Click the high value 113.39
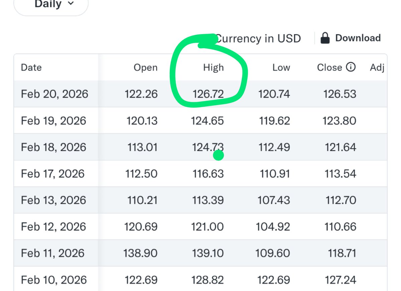 click(208, 200)
